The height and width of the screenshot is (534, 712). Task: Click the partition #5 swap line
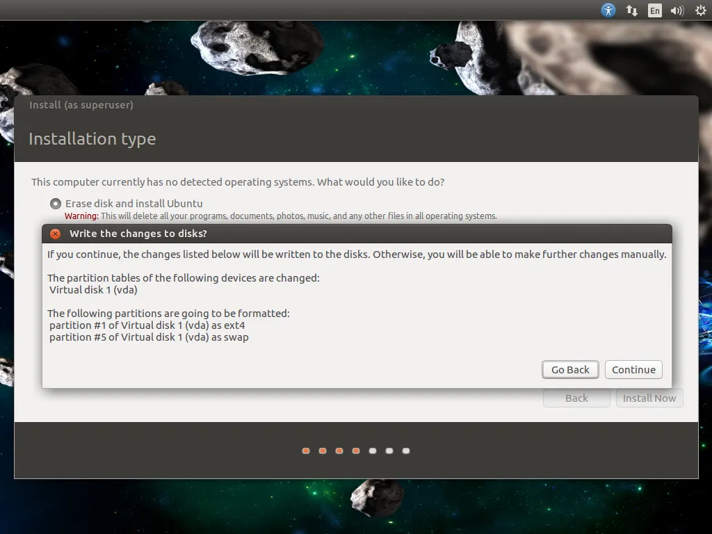149,337
